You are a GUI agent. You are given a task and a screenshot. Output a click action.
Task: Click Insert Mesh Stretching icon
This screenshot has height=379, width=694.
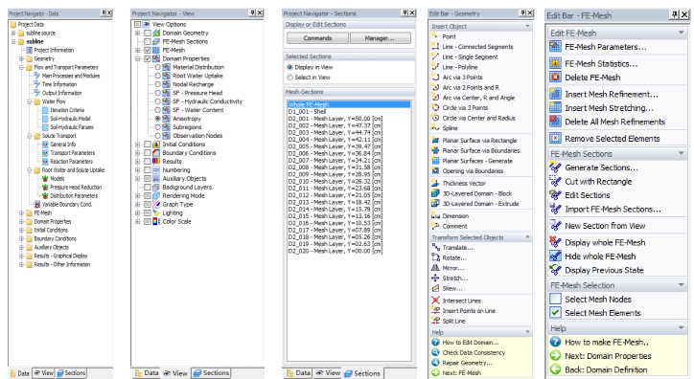click(555, 108)
